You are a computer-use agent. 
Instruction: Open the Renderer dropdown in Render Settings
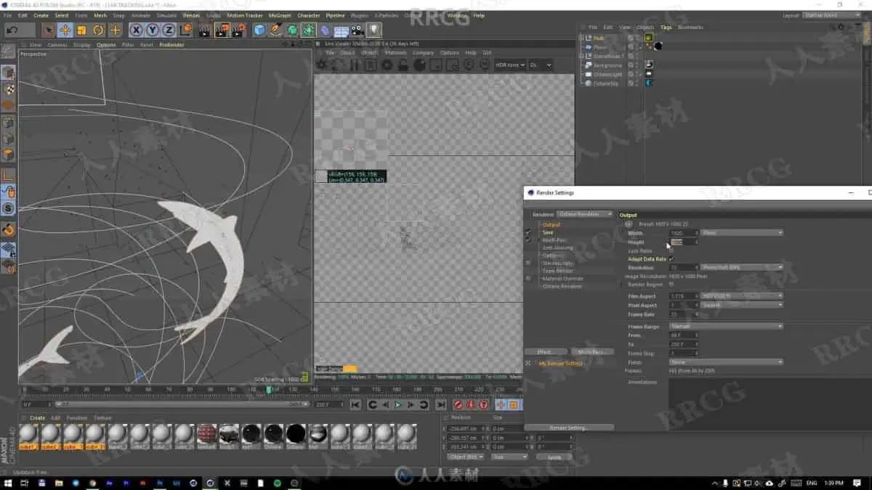click(584, 214)
